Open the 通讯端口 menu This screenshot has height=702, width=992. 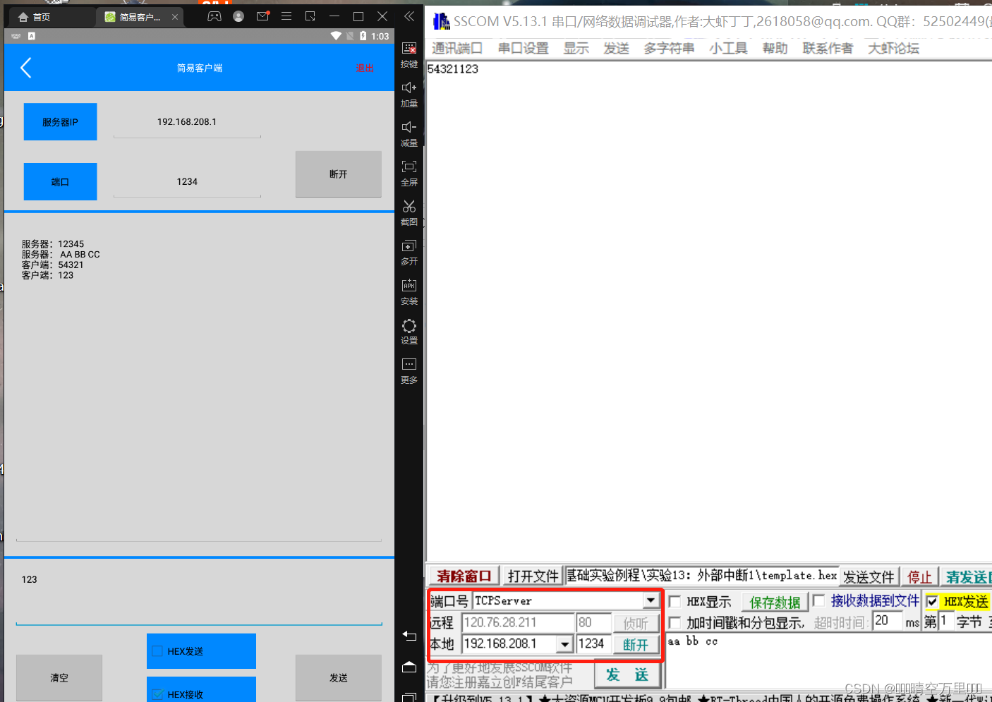[457, 48]
